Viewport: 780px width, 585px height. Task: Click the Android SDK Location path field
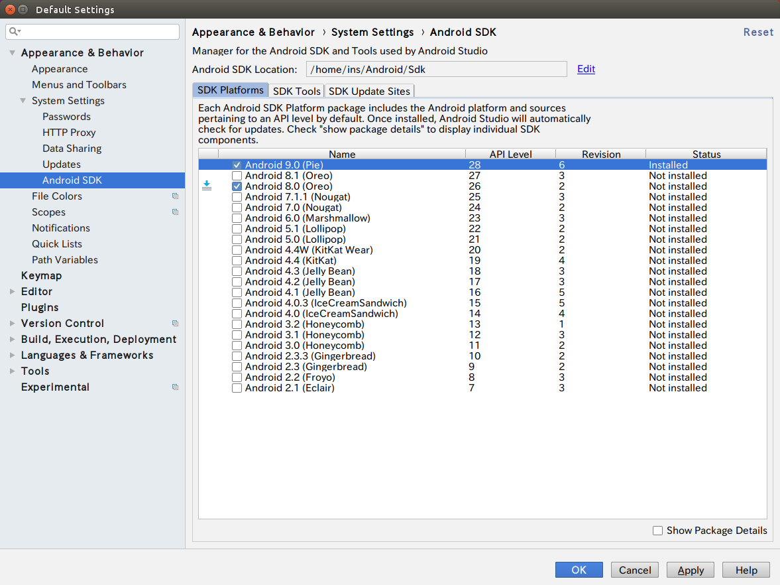point(436,69)
